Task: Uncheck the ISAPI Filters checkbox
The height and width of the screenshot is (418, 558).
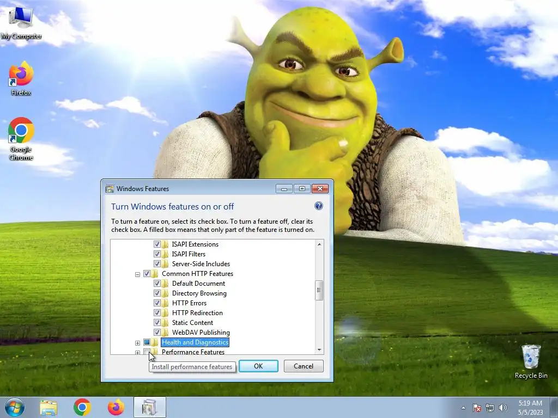Action: (x=157, y=254)
